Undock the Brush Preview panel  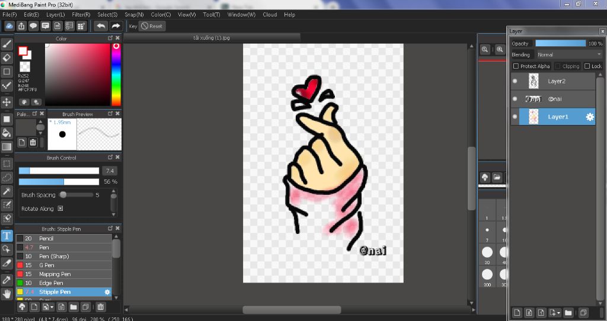tap(110, 114)
